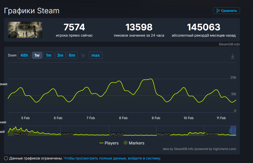Select the 1w zoom range
Image resolution: width=253 pixels, height=163 pixels.
point(37,55)
